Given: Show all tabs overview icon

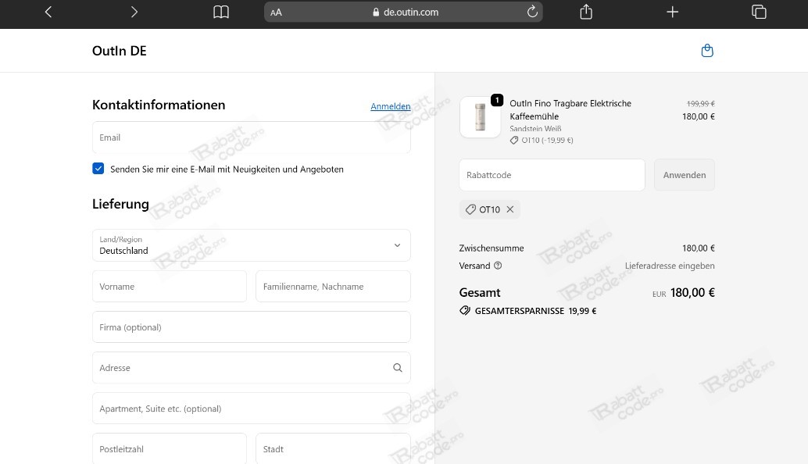Looking at the screenshot, I should click(x=759, y=12).
